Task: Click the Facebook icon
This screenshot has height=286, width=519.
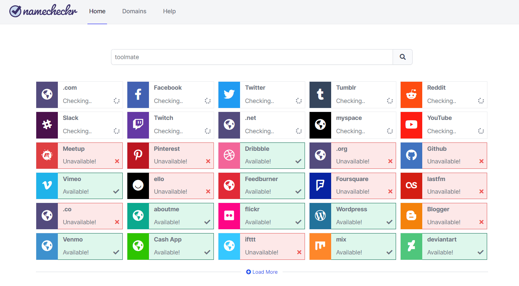Action: point(138,95)
